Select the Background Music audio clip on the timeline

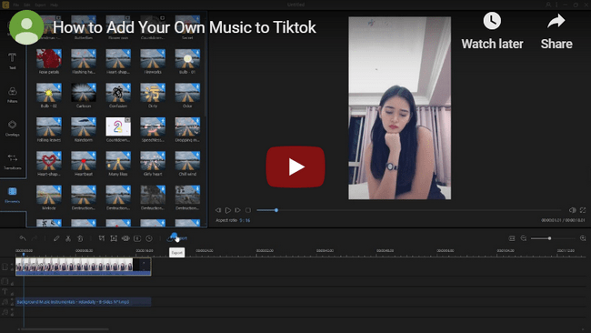pyautogui.click(x=83, y=302)
